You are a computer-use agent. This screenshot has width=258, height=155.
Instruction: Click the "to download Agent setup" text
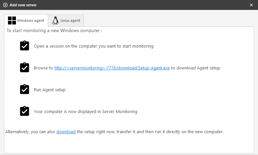(x=196, y=68)
